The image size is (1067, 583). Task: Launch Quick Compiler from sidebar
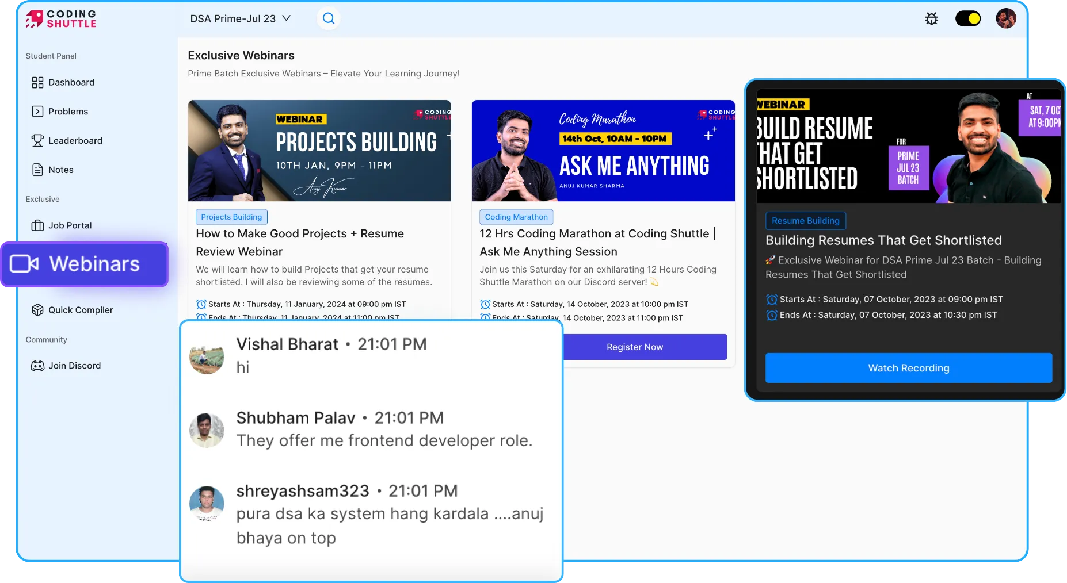pyautogui.click(x=73, y=310)
